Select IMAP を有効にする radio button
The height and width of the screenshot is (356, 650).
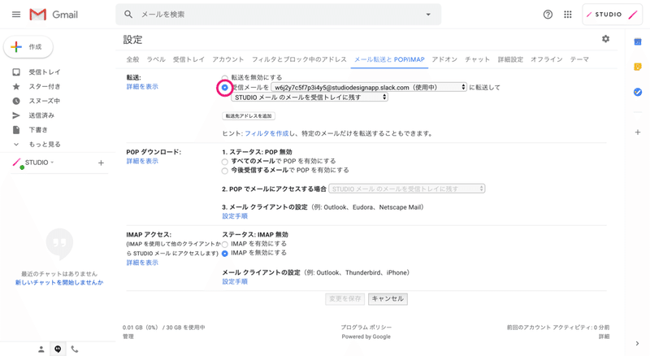tap(225, 245)
